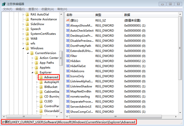Click the tree pane scroll-up arrow
Viewport: 184px width, 126px height.
(x=61, y=14)
